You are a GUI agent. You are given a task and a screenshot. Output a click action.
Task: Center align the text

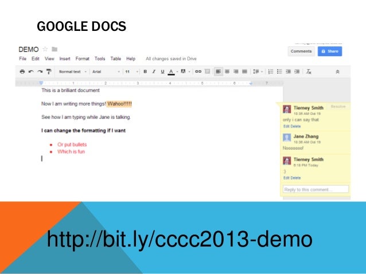(227, 72)
